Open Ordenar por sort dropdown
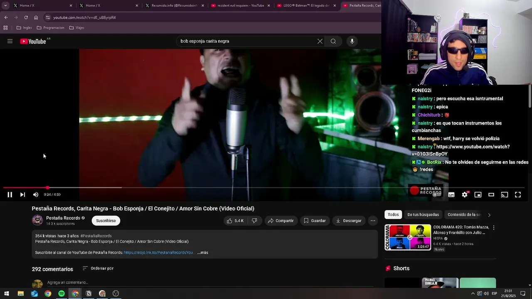Image resolution: width=532 pixels, height=299 pixels. pyautogui.click(x=98, y=268)
